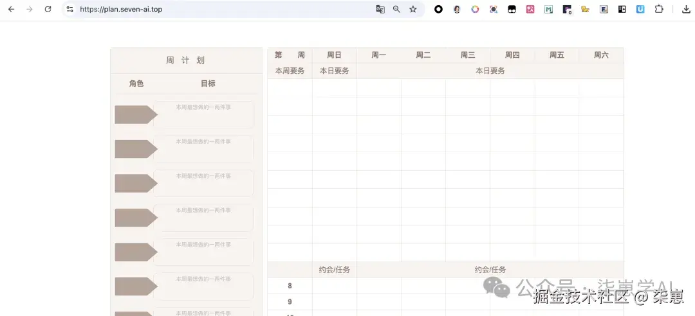Bookmark this page with the star icon
The image size is (695, 316).
[x=413, y=9]
